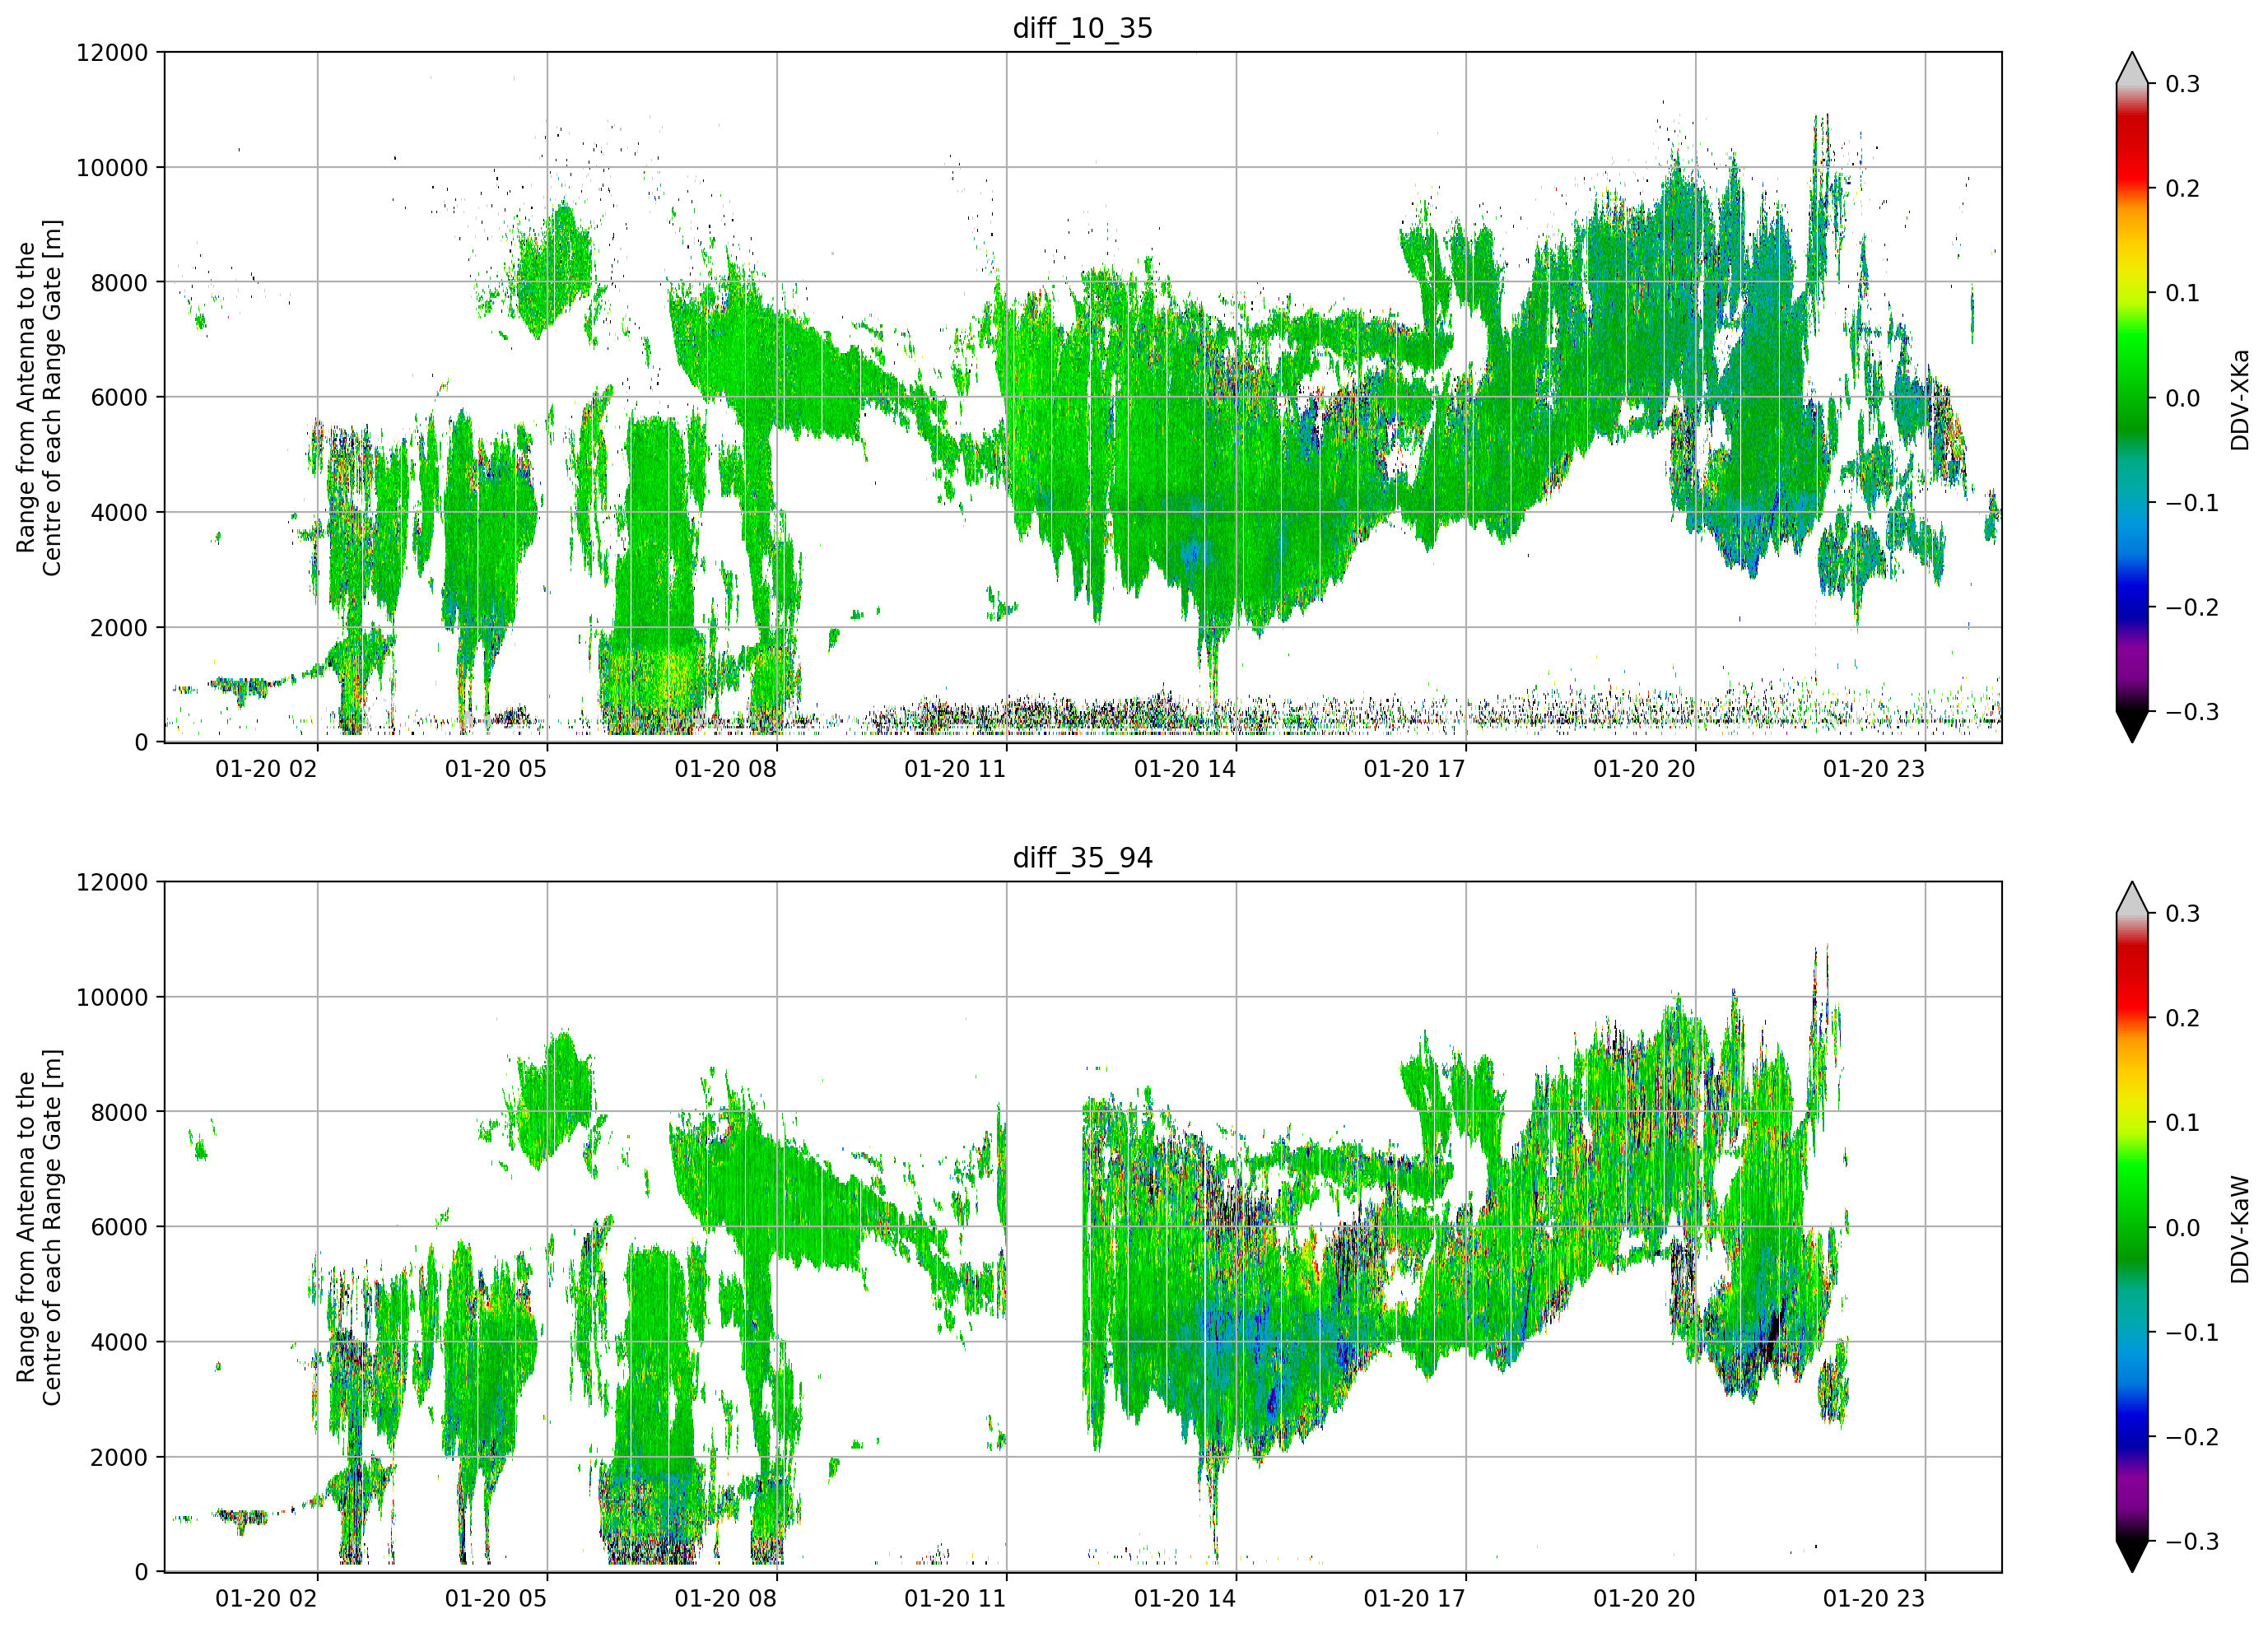Click the −0.3 tick on DDV-KaW colorbar
Screen dimensions: 2268x1628
tap(2193, 1542)
